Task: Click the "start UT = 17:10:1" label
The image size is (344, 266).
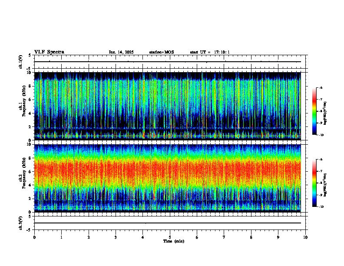Action: point(210,52)
